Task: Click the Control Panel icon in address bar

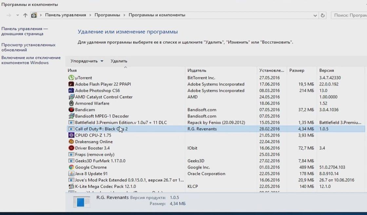Action: point(34,15)
